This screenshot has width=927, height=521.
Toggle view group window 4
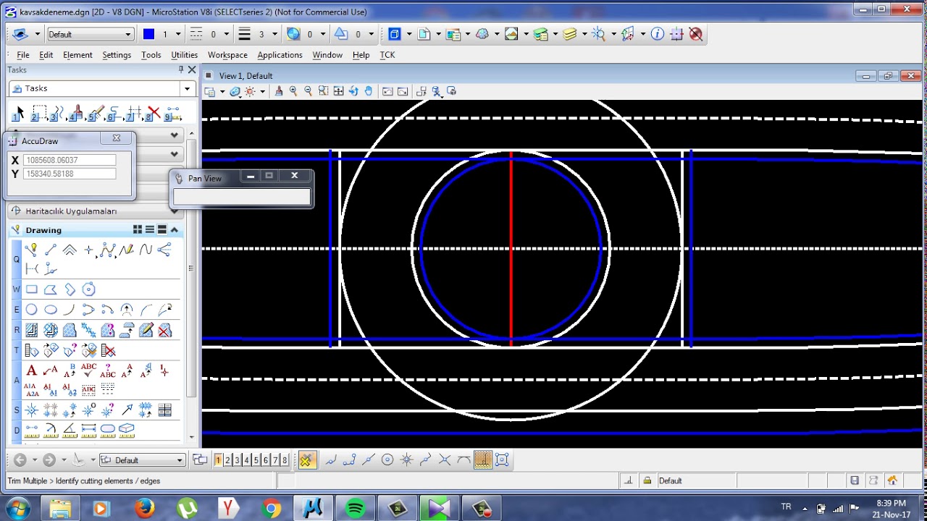(246, 460)
